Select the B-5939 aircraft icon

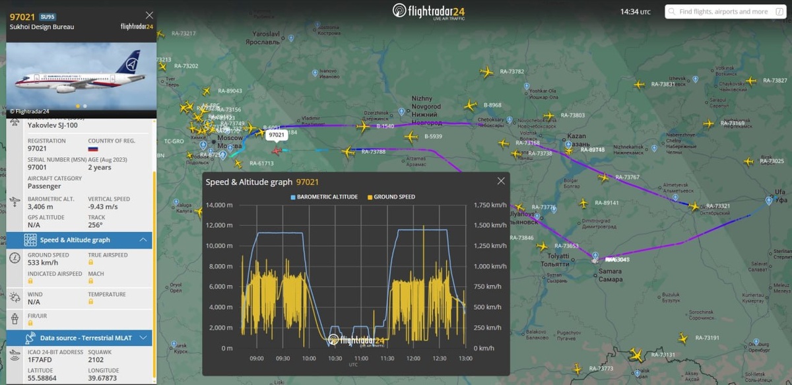coord(411,137)
